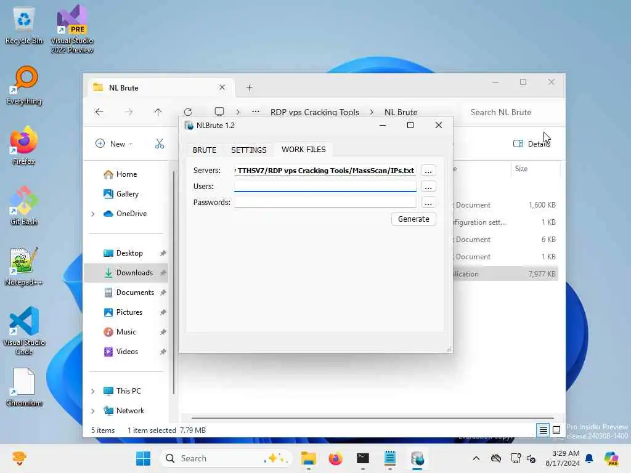Open the Git Bash desktop shortcut
Viewport: 631px width, 473px height.
click(24, 206)
